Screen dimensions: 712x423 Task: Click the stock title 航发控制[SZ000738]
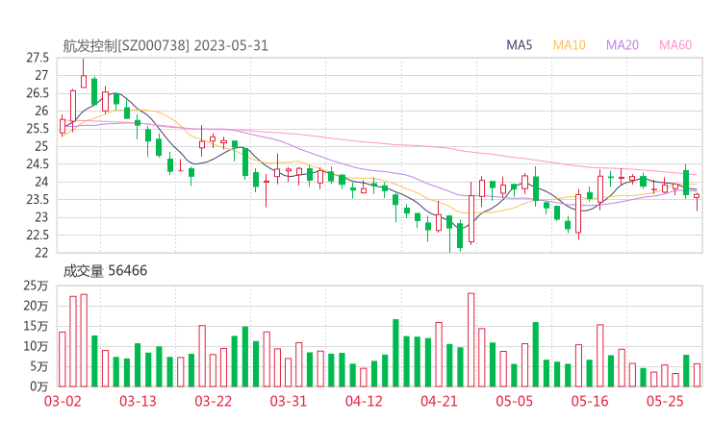(x=126, y=46)
